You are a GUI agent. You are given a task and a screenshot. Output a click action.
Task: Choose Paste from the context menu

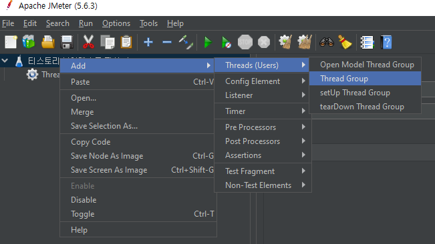pyautogui.click(x=138, y=82)
